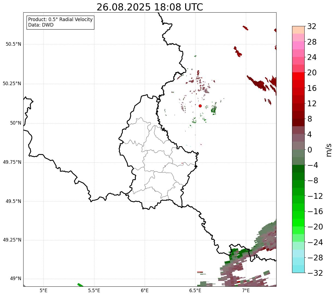Click the 6°E longitude label
Screen dimensions: 335x296
(145, 291)
